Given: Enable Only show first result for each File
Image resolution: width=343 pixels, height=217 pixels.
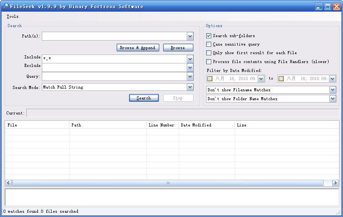Looking at the screenshot, I should [x=209, y=53].
